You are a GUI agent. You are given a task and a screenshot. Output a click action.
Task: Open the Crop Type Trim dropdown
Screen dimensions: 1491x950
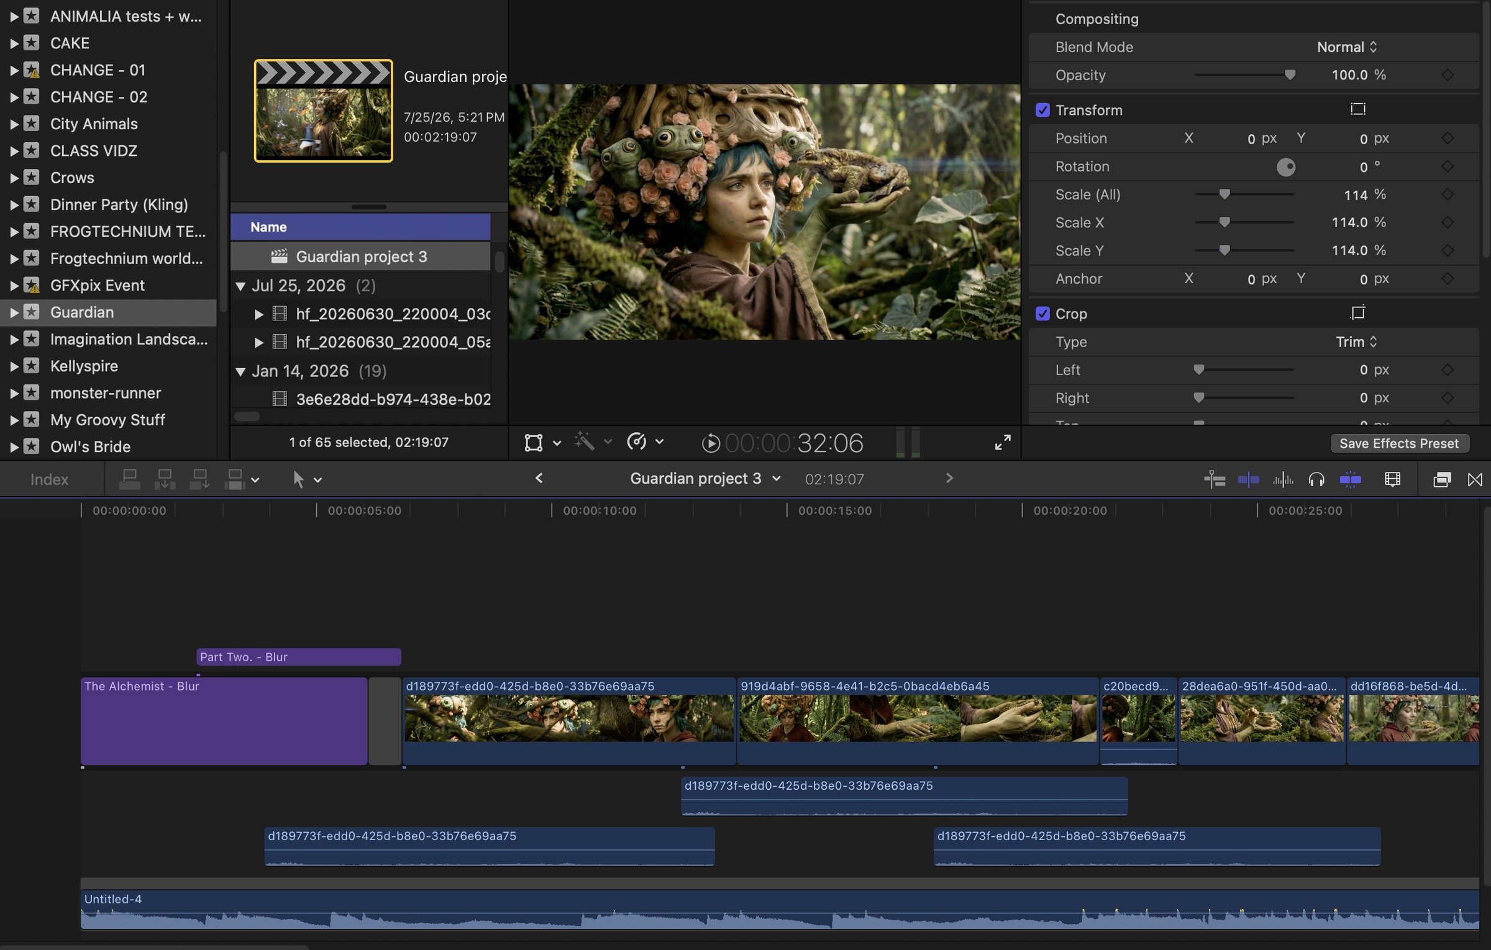(1357, 342)
